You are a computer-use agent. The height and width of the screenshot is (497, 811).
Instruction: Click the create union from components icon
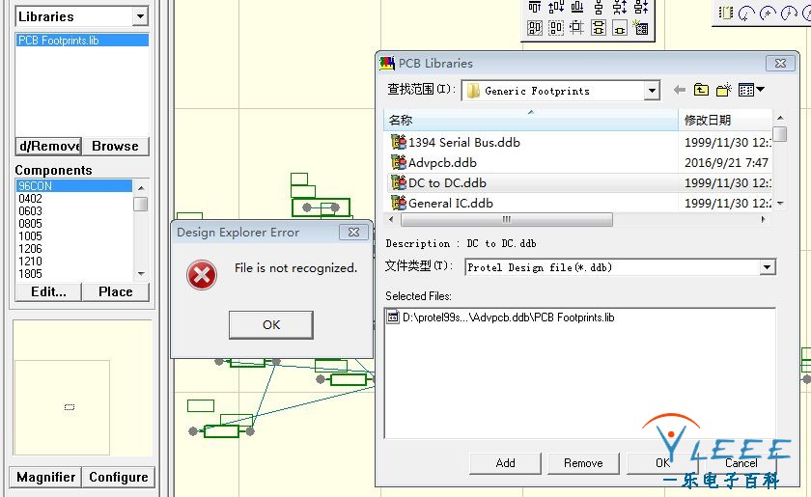pos(599,28)
